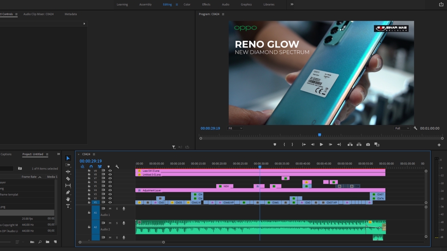Open the C0424 timeline panel menu
The width and height of the screenshot is (447, 251).
pyautogui.click(x=94, y=154)
